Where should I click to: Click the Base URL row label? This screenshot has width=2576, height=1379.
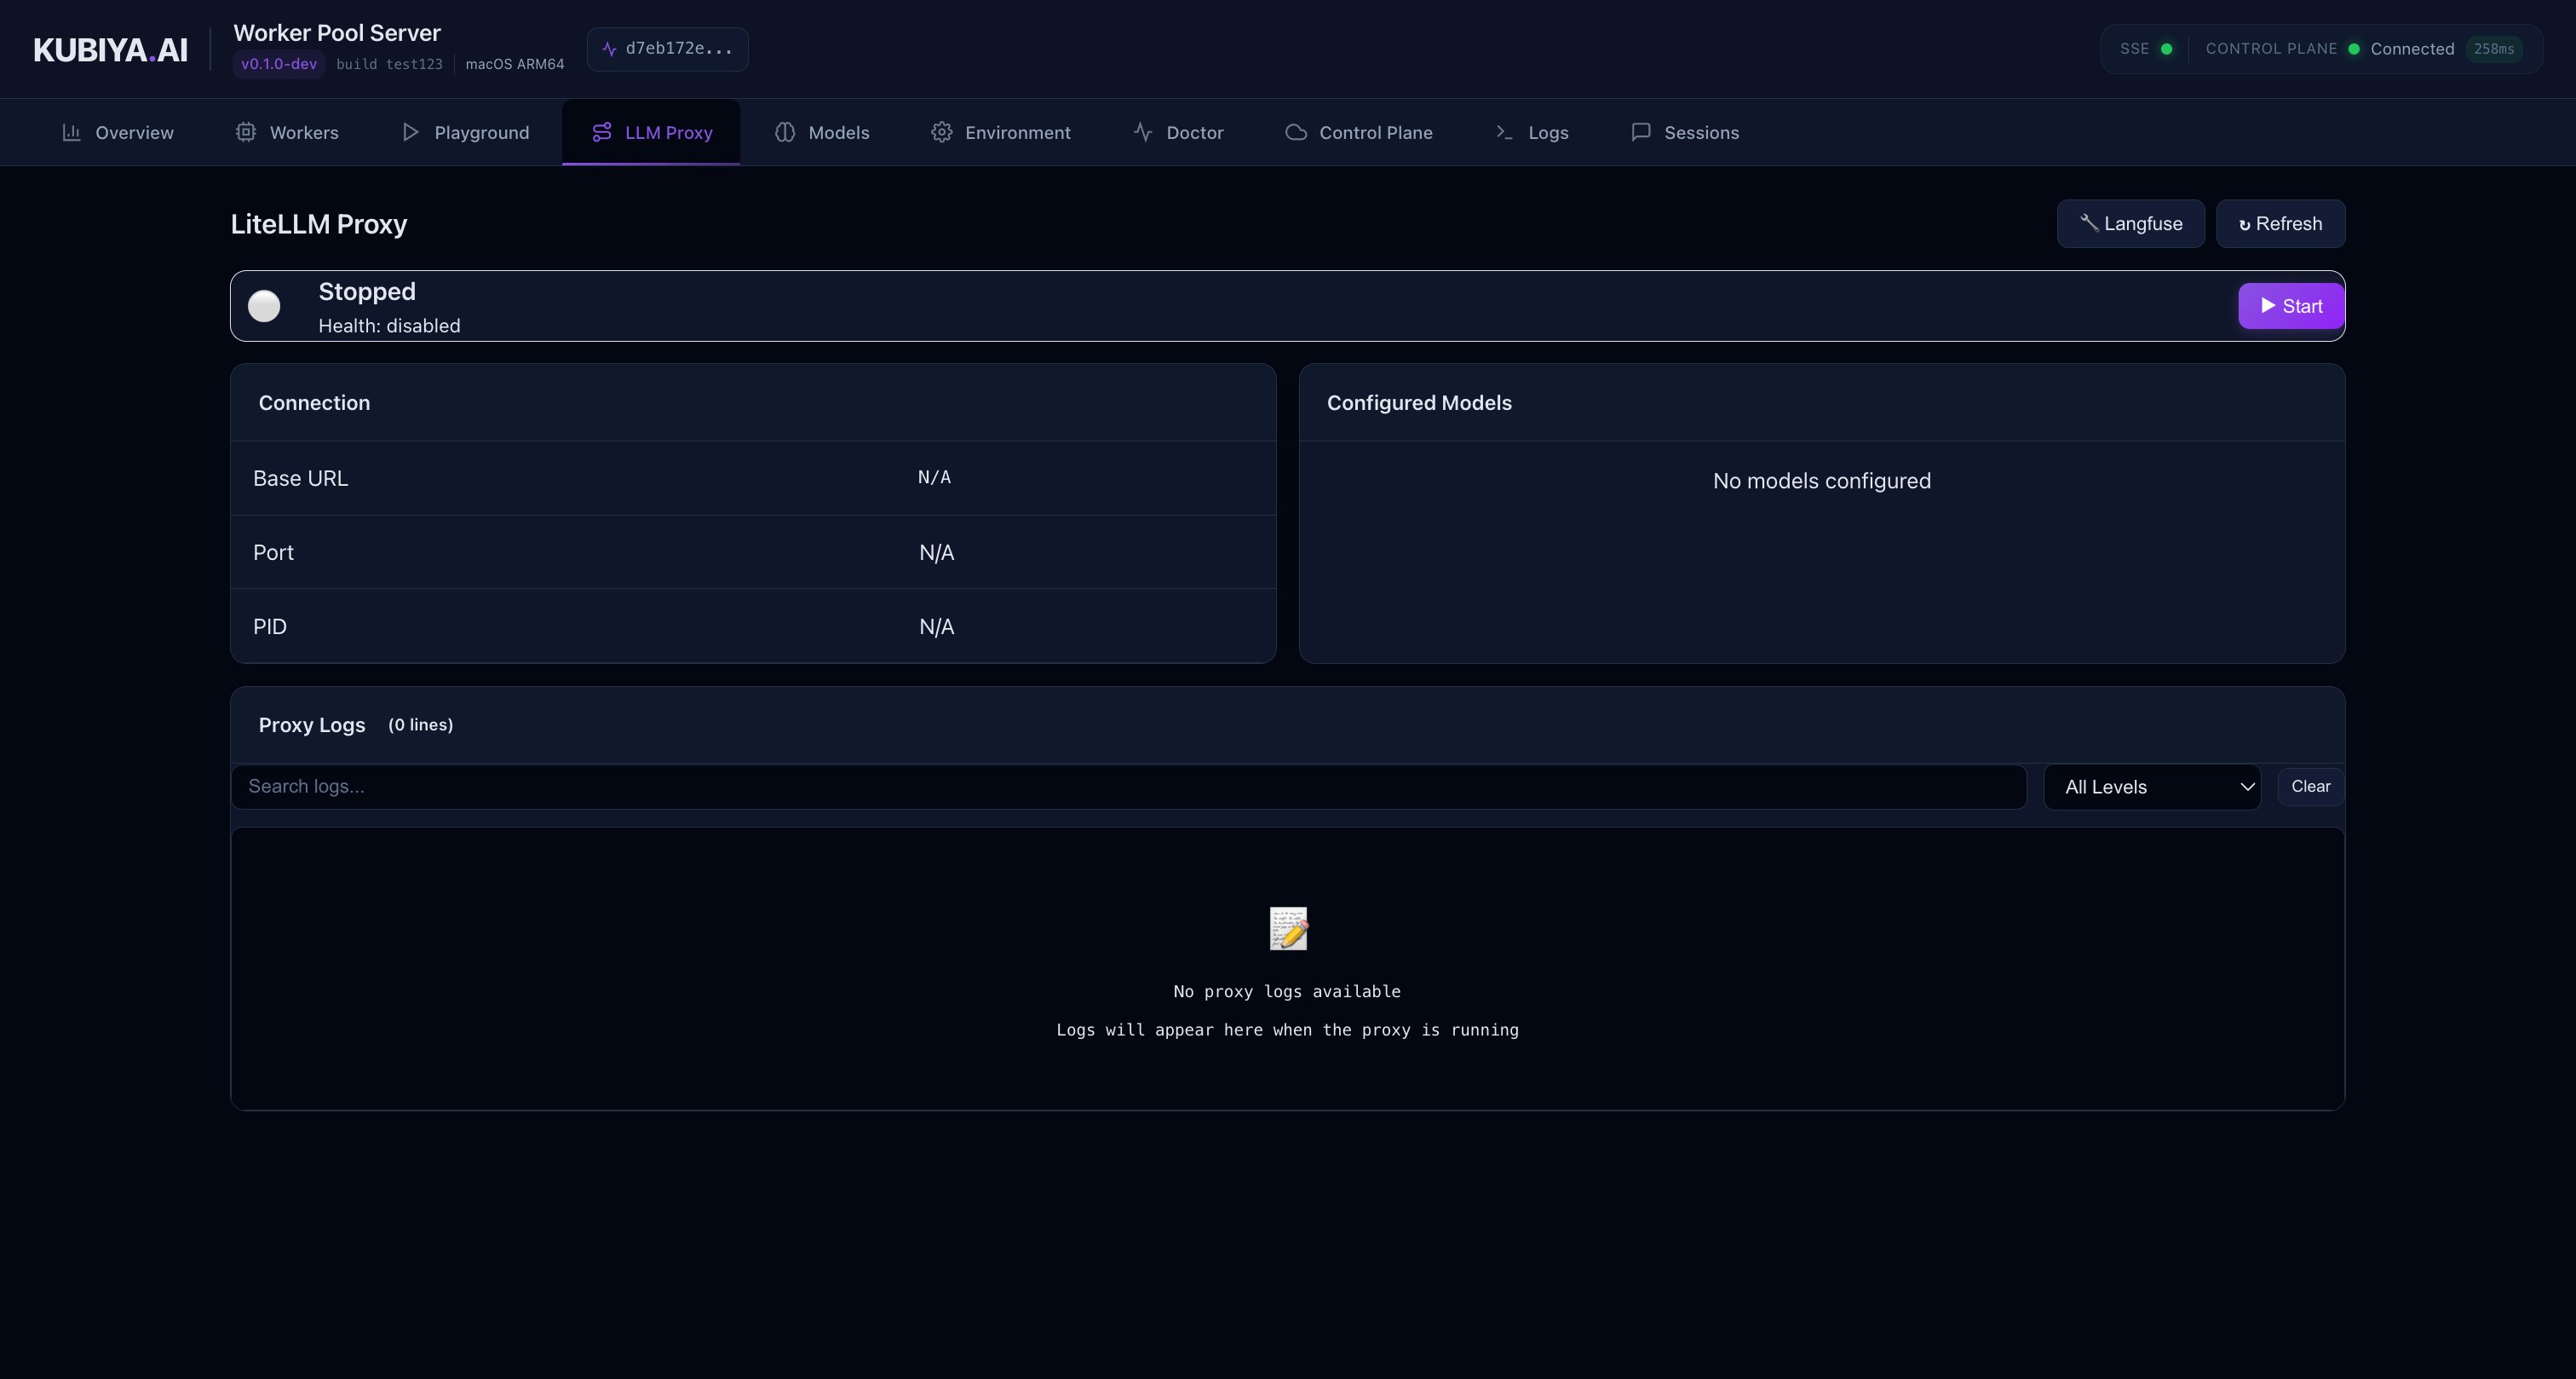pos(300,478)
